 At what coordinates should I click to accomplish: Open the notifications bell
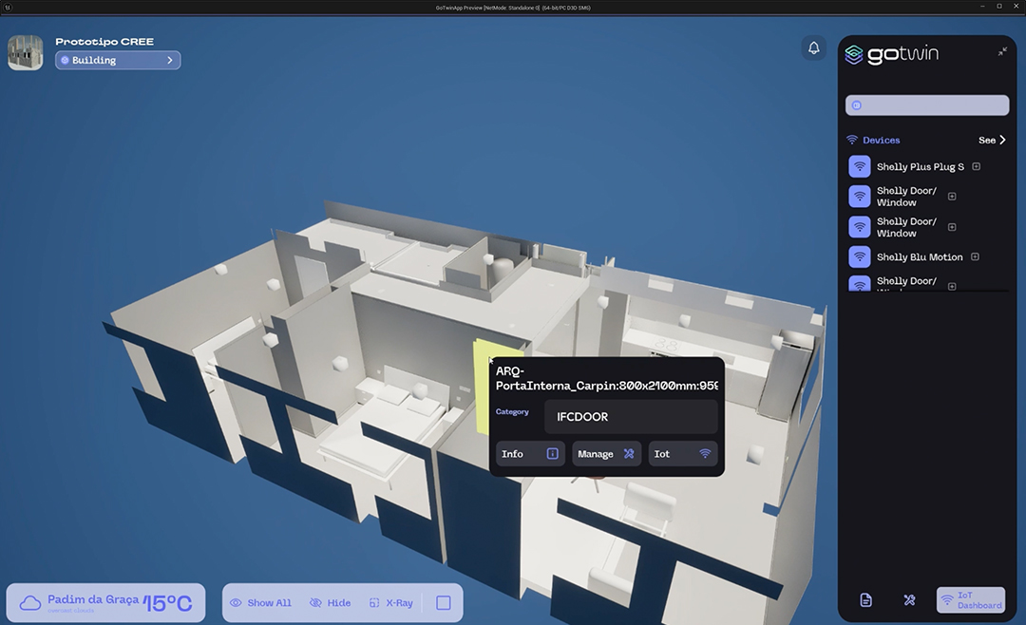pyautogui.click(x=813, y=47)
